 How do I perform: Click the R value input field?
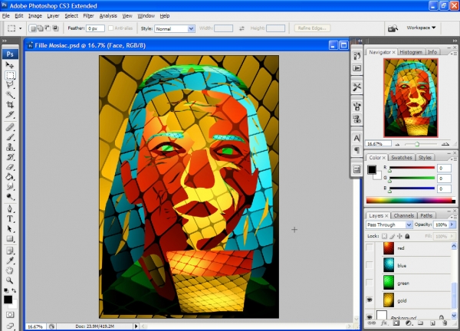coord(444,168)
